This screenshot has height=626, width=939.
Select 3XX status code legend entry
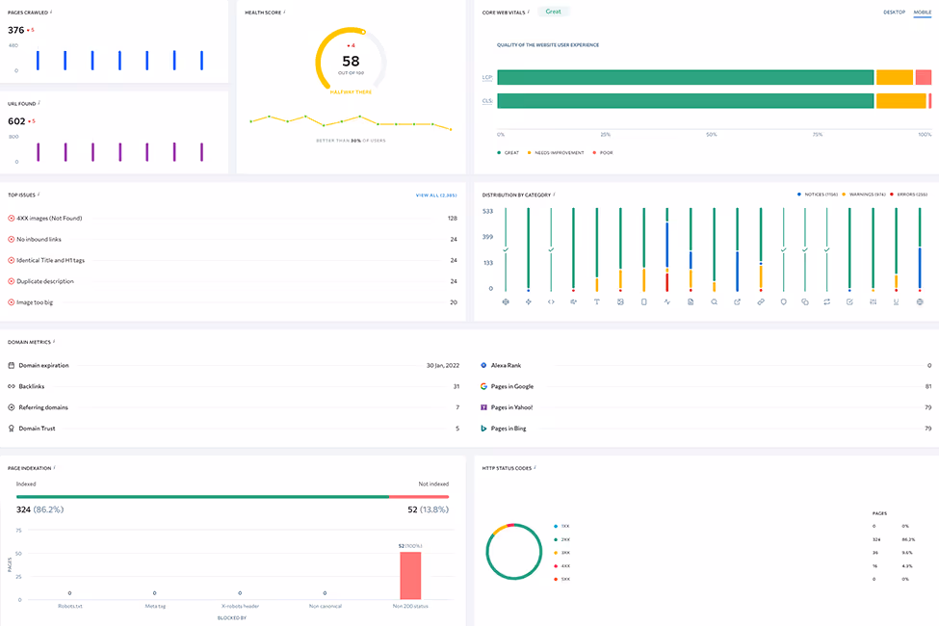(x=561, y=553)
